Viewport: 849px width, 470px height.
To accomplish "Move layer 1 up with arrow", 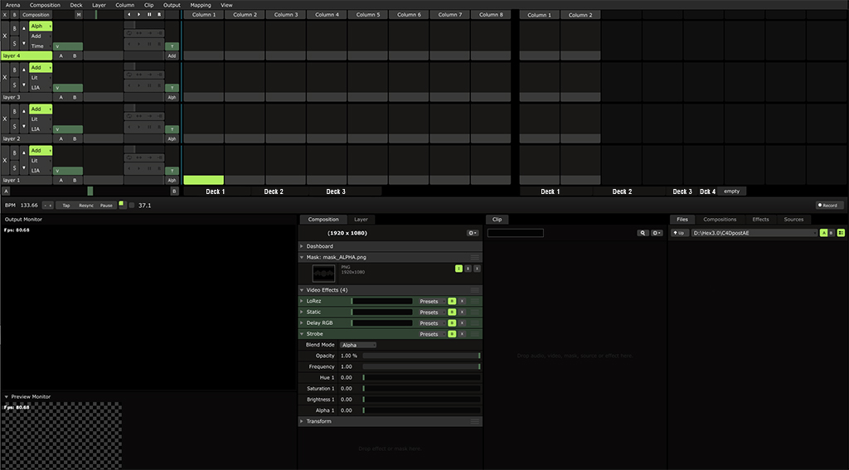I will (x=24, y=153).
